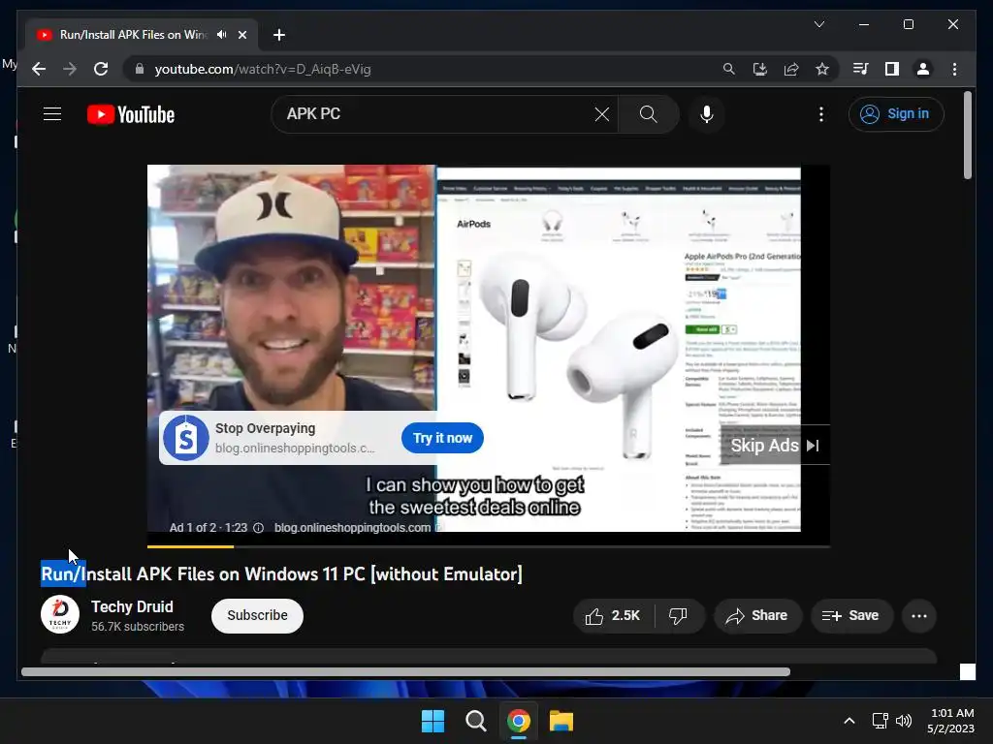Share the video
The image size is (993, 744).
pyautogui.click(x=757, y=615)
